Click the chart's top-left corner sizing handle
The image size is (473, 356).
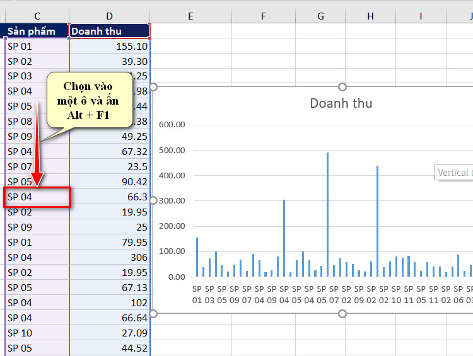153,87
